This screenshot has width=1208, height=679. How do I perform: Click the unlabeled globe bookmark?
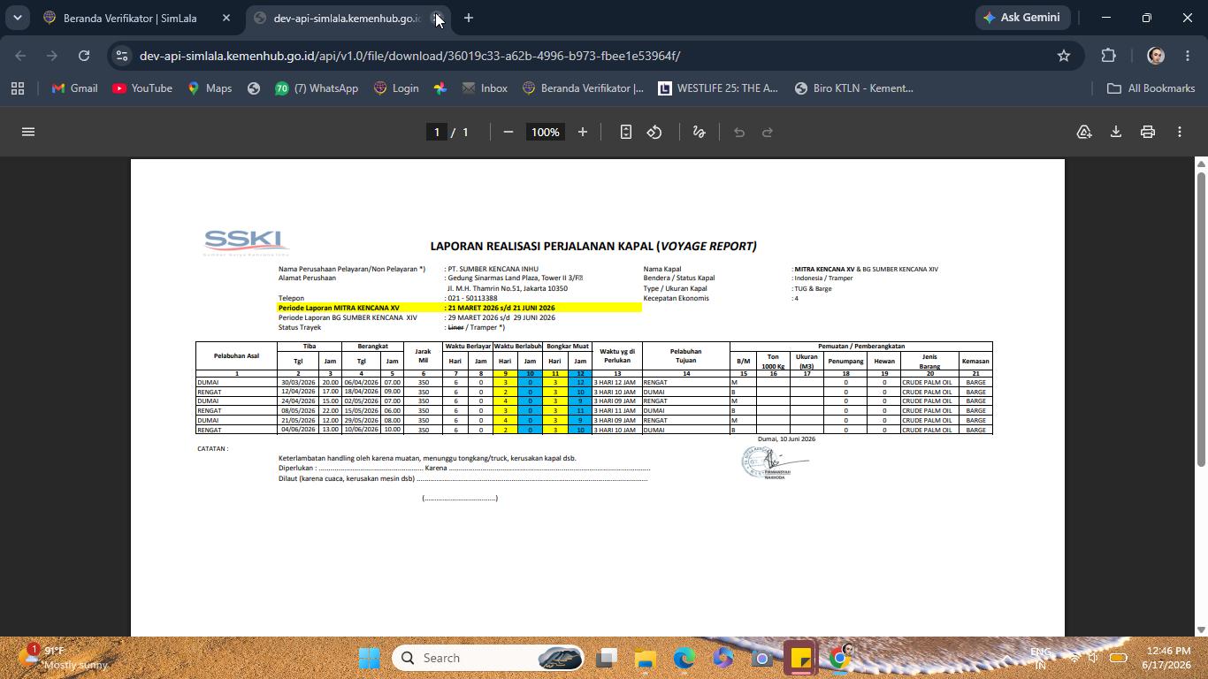[x=254, y=88]
